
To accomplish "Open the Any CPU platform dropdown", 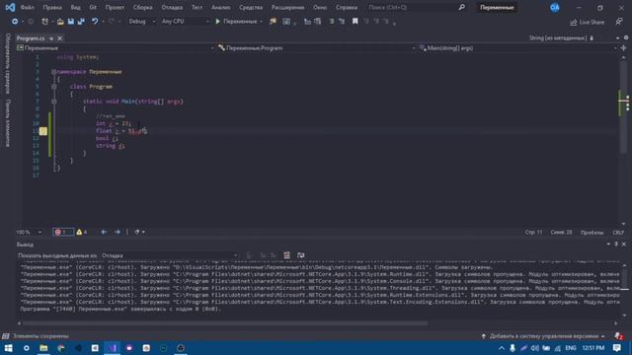I will tap(185, 22).
